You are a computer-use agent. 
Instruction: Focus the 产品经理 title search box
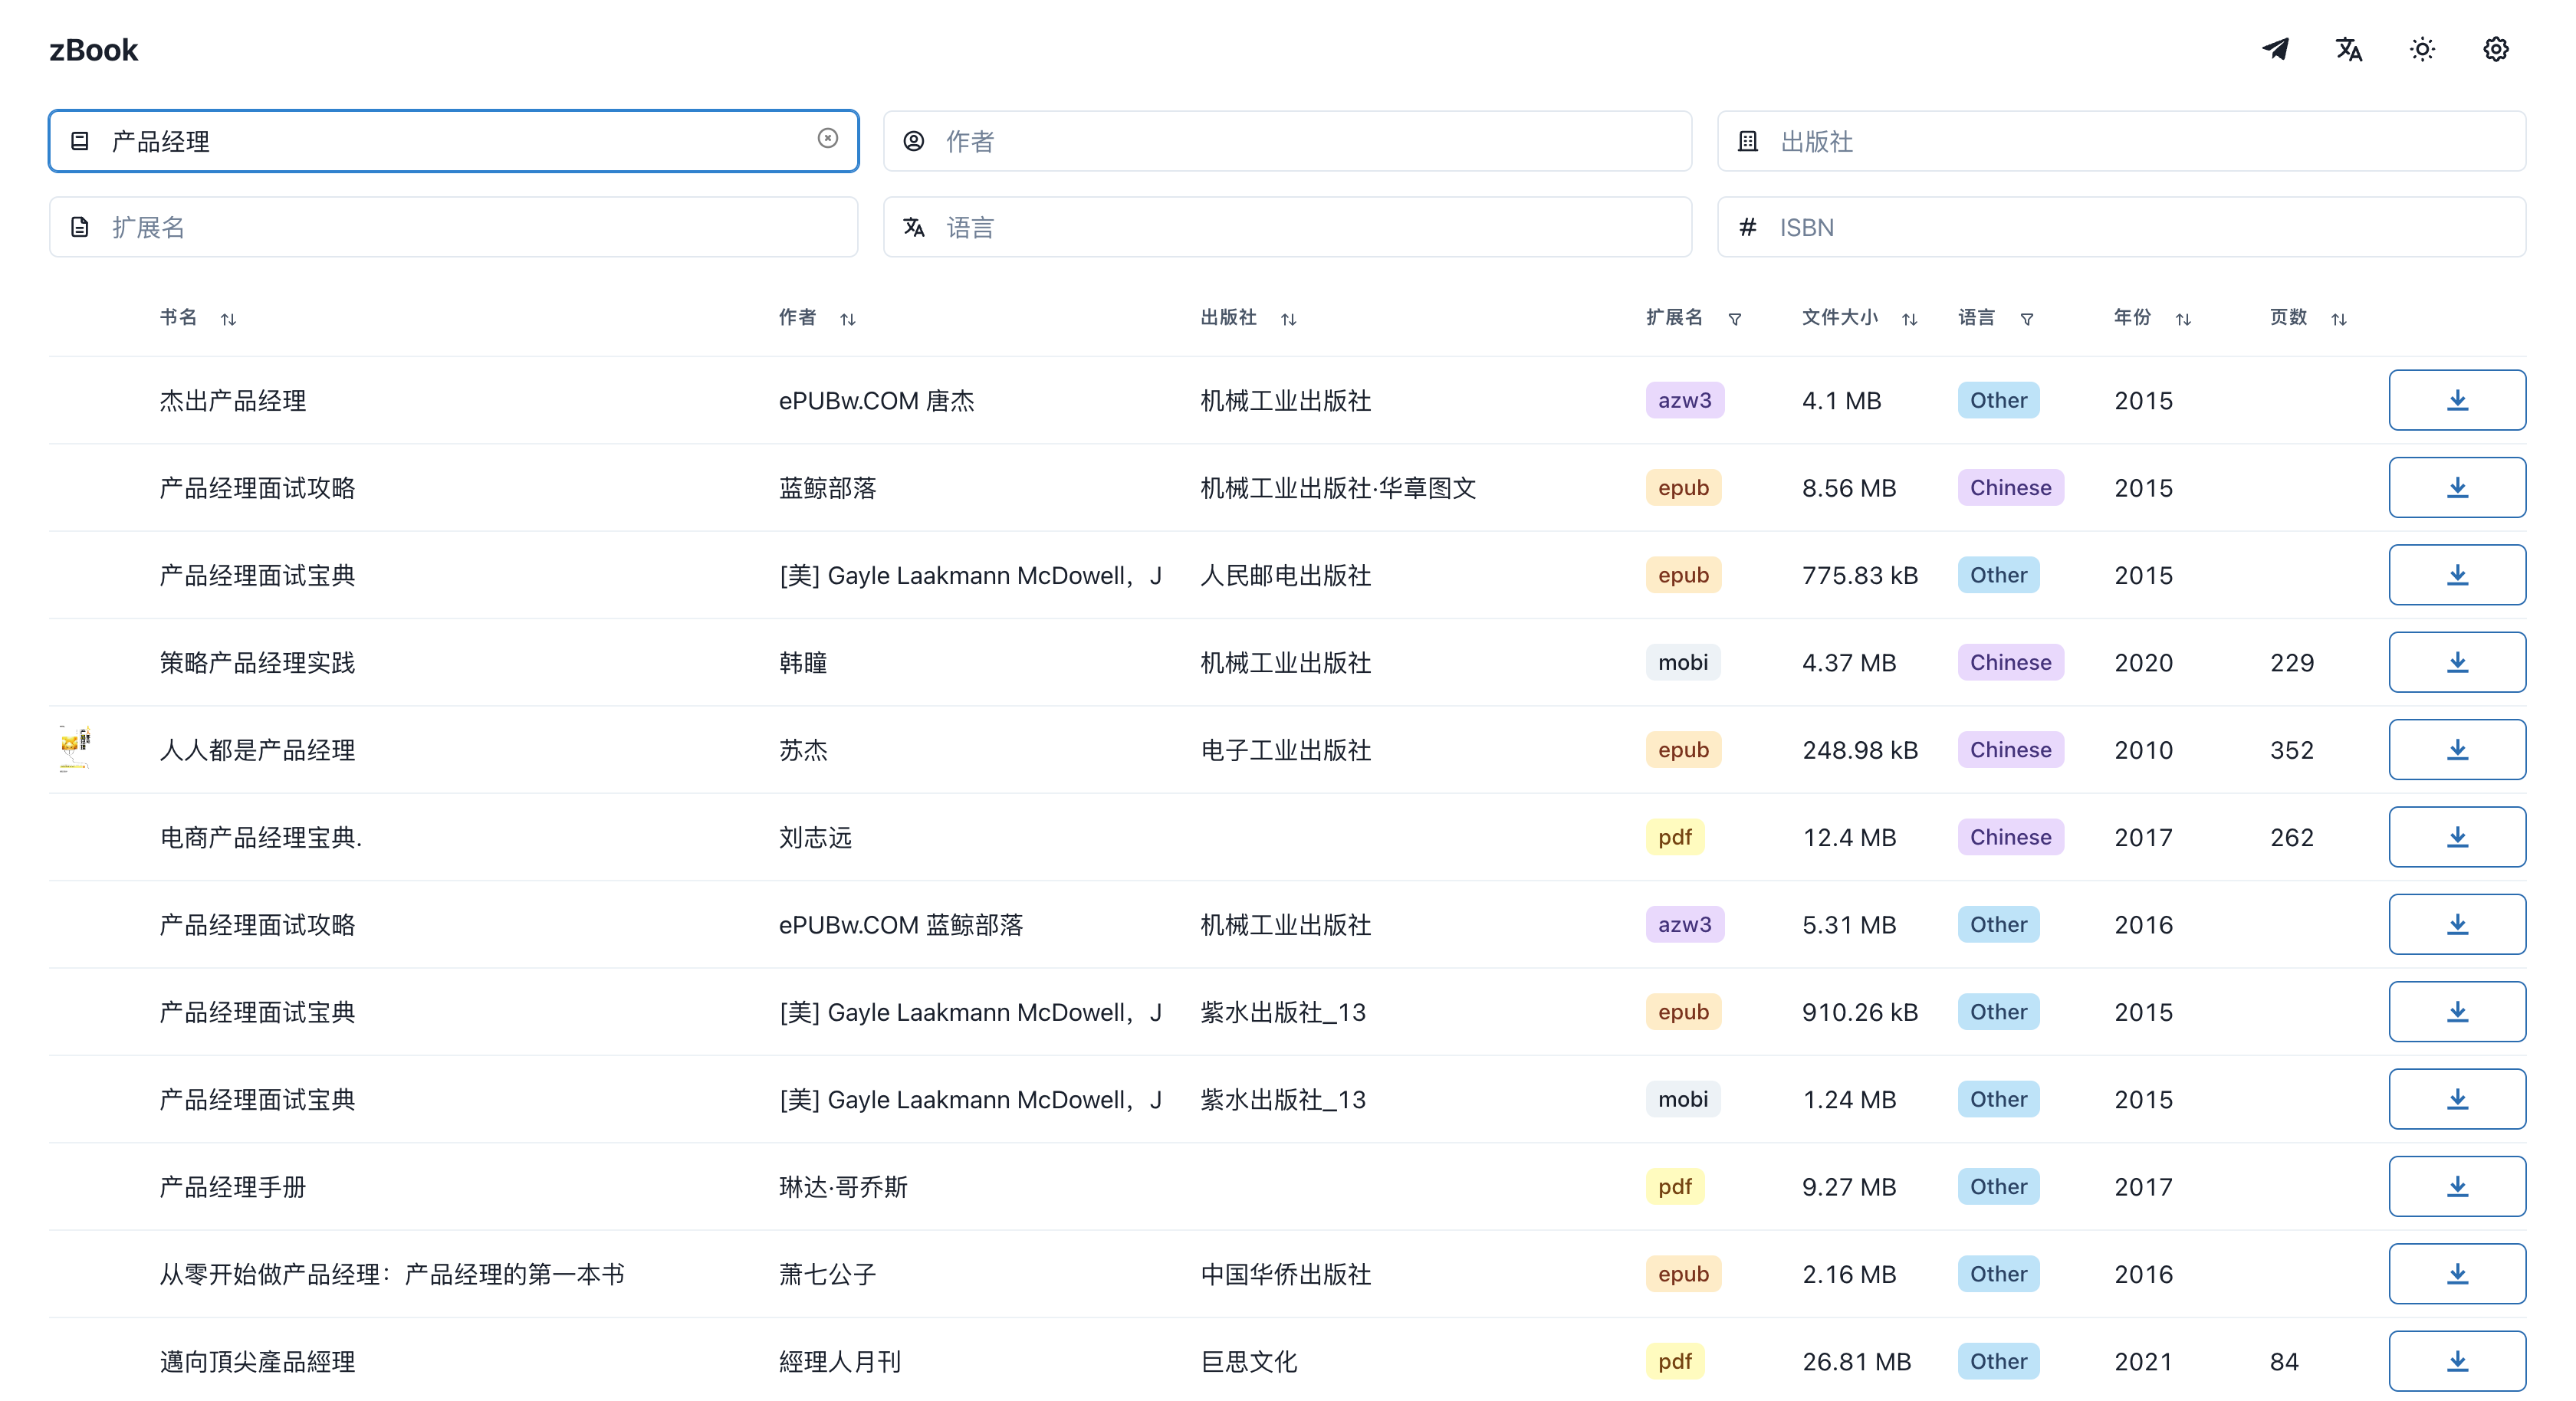point(453,141)
